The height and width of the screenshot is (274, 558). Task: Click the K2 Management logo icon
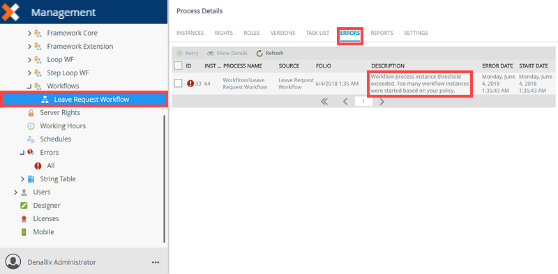[10, 11]
